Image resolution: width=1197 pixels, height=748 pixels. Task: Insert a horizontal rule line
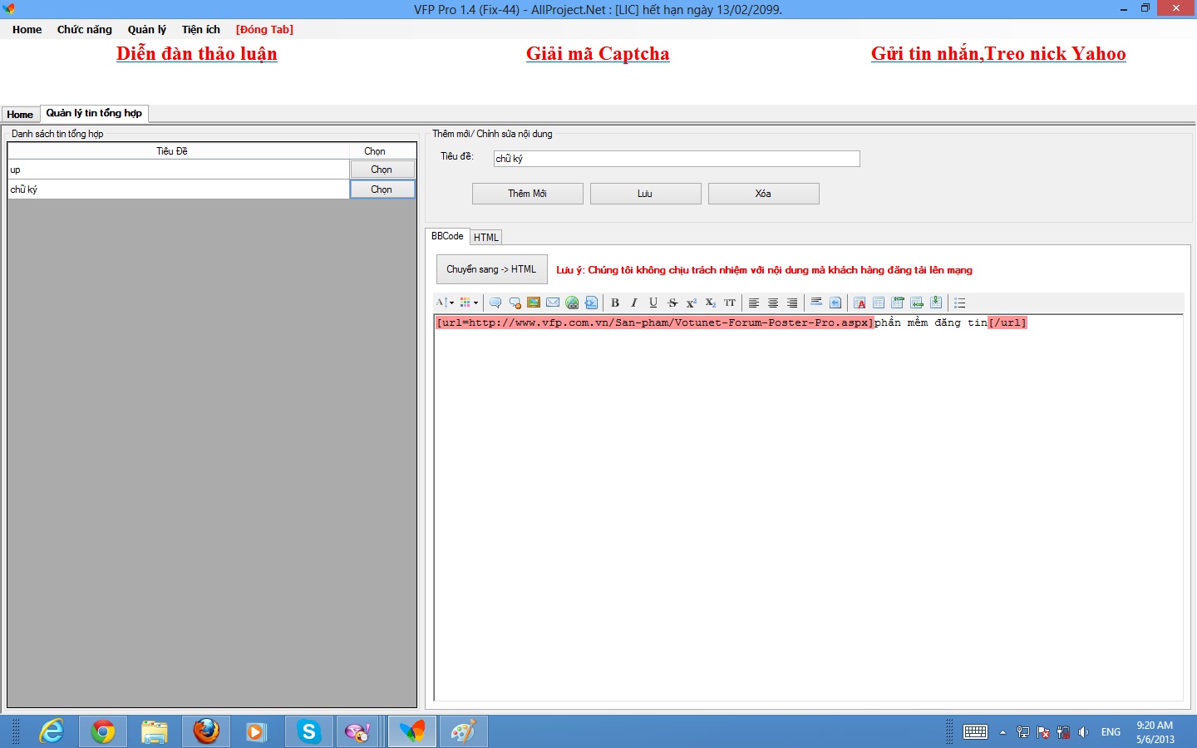(x=816, y=303)
